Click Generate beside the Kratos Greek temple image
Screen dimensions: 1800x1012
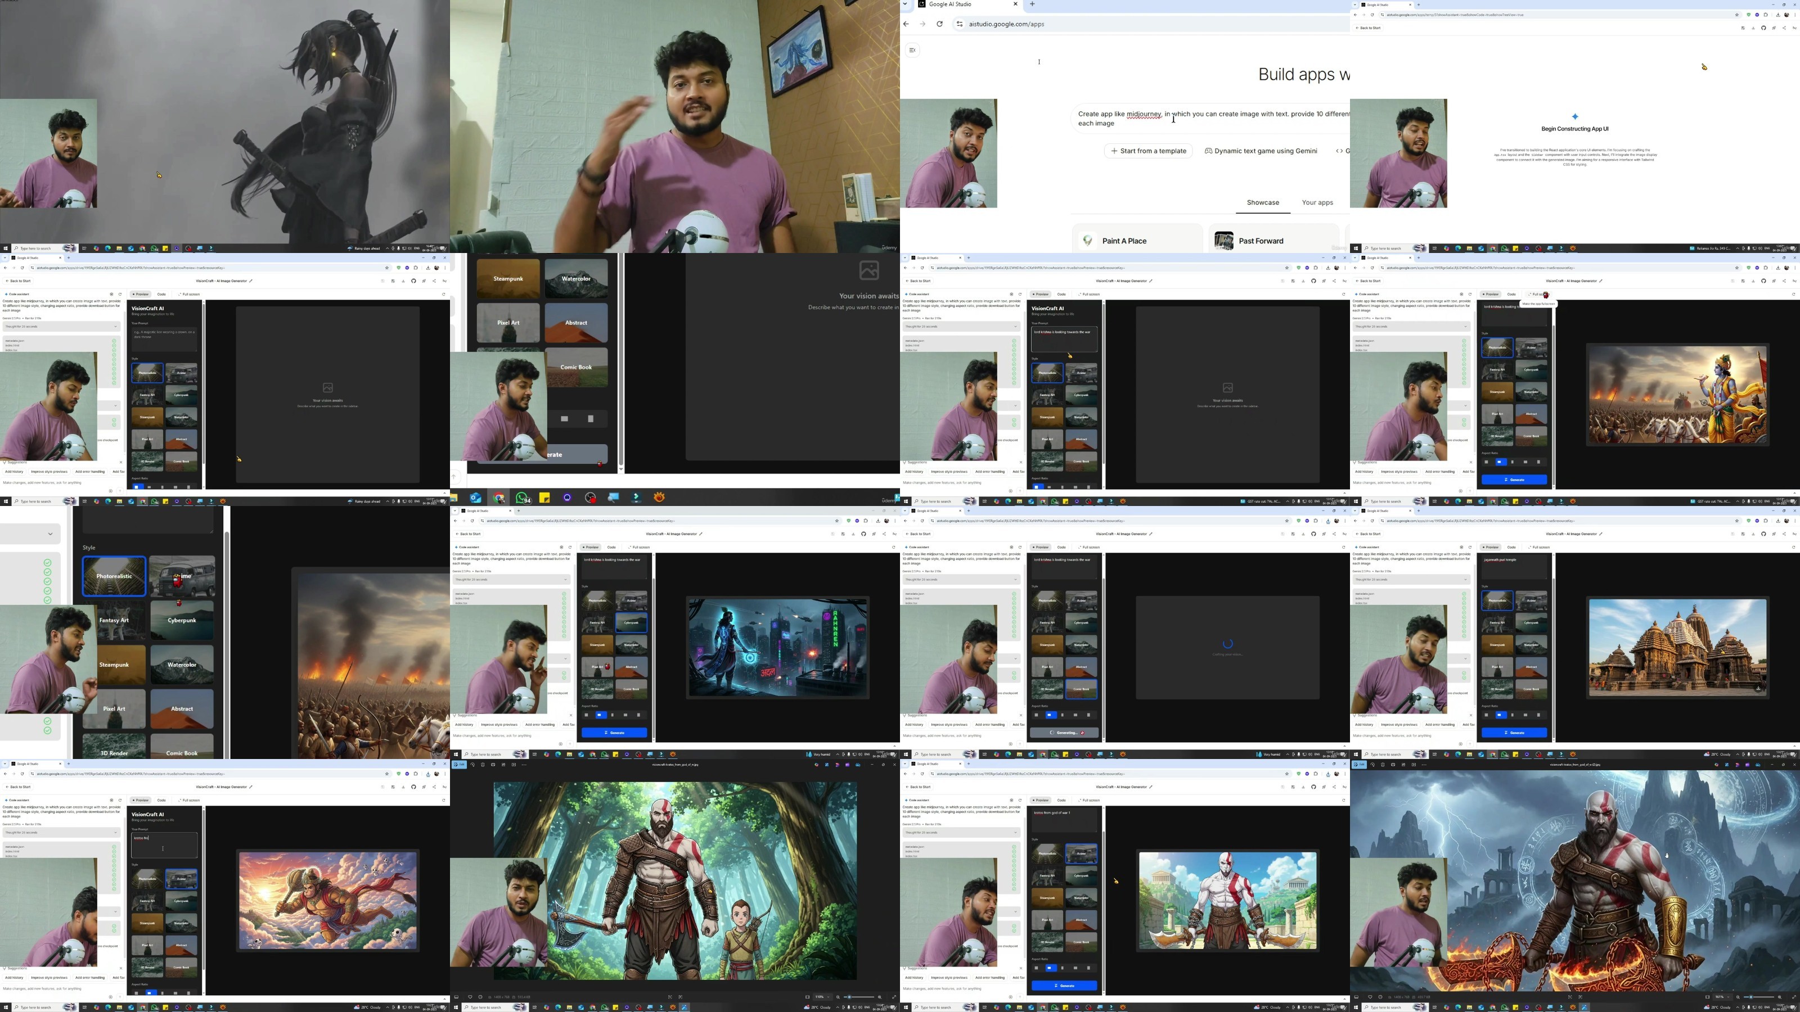tap(1064, 986)
